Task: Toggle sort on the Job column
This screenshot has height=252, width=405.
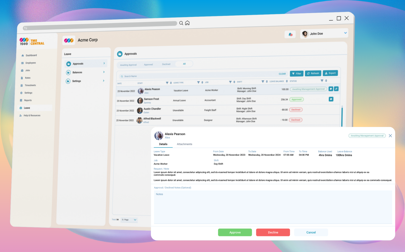Action: tap(234, 82)
